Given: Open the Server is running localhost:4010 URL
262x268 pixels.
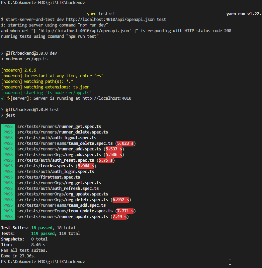Looking at the screenshot, I should point(107,98).
